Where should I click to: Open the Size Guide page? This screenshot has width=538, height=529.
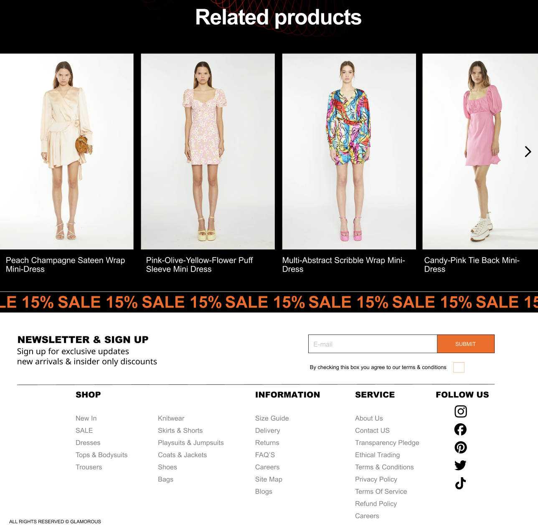point(272,418)
